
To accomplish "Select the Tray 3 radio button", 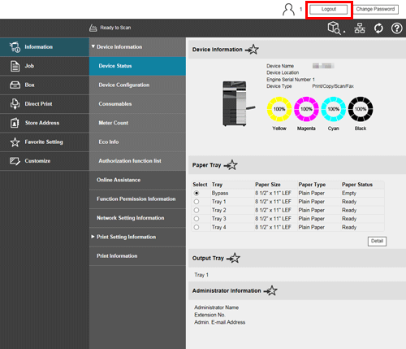I will [x=197, y=219].
